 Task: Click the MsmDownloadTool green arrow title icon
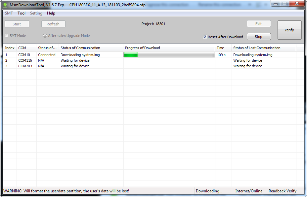pos(5,5)
